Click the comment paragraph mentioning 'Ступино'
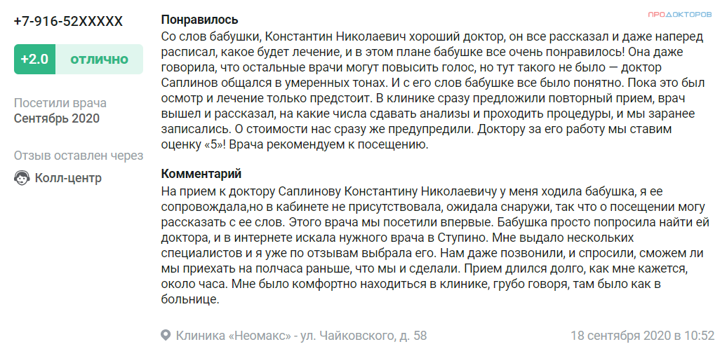The width and height of the screenshot is (727, 356). pos(435,245)
